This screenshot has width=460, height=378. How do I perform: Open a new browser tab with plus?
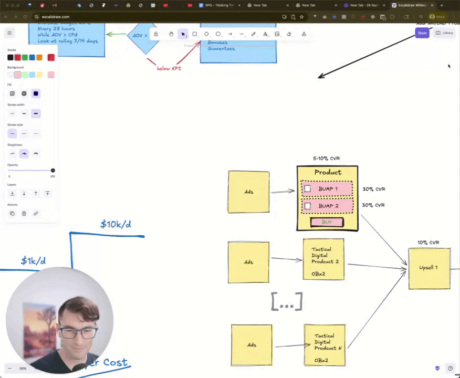tap(442, 5)
